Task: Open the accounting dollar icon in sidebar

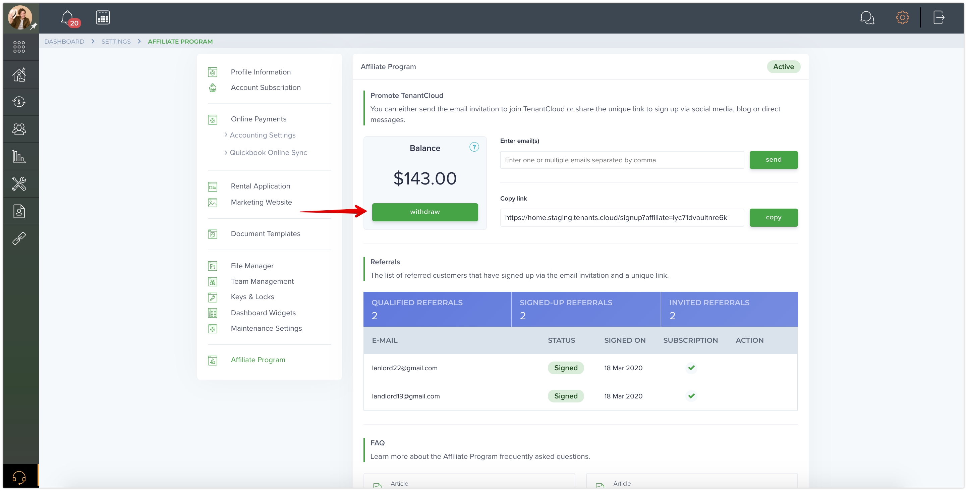Action: click(x=19, y=102)
